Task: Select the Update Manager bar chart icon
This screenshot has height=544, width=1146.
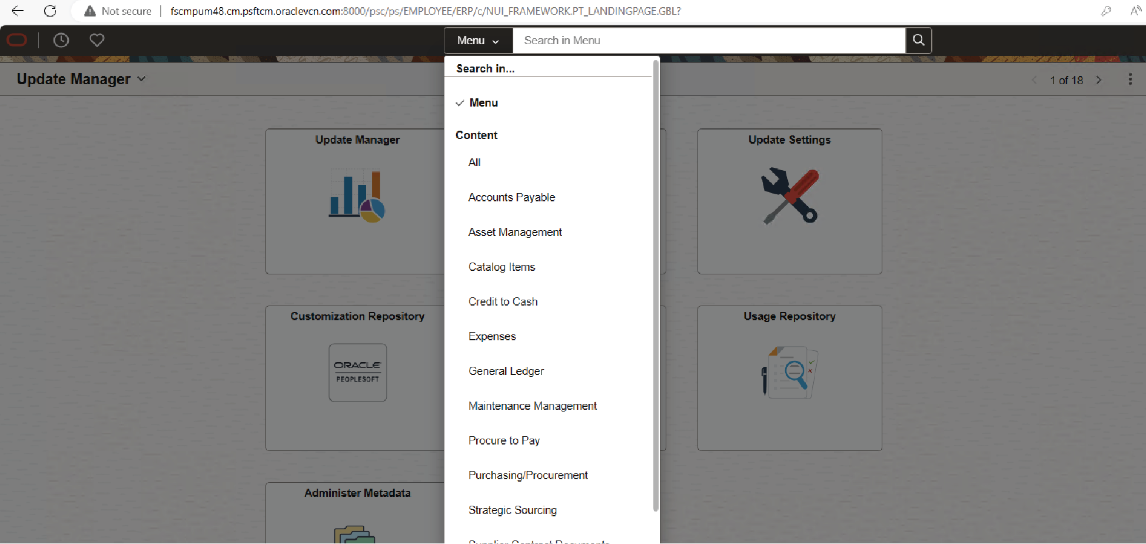Action: [357, 195]
